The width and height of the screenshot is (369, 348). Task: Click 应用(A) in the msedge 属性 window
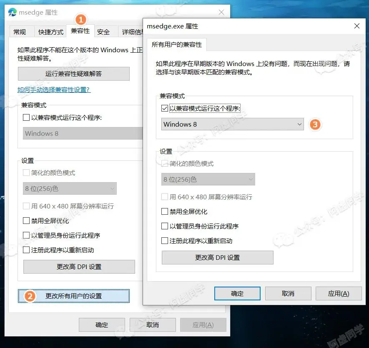click(x=203, y=325)
